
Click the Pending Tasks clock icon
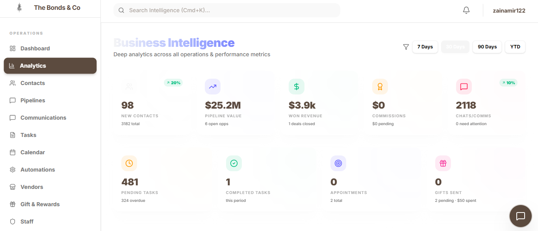click(x=129, y=163)
